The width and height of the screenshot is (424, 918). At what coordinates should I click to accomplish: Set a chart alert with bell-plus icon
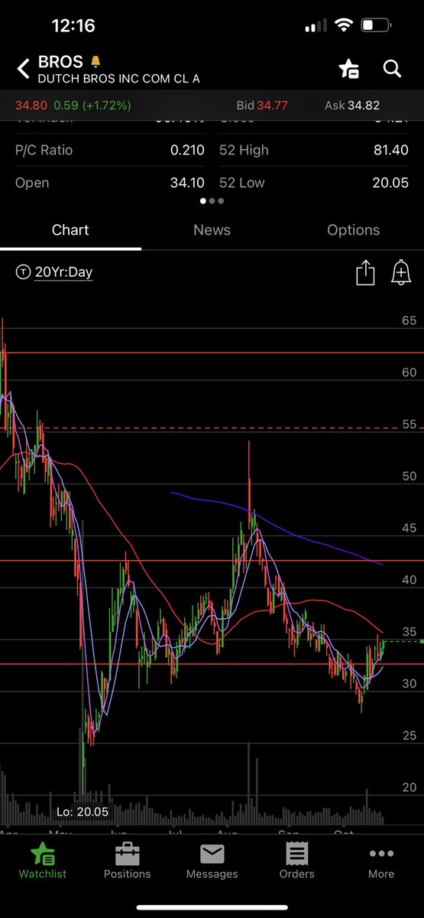(x=401, y=272)
